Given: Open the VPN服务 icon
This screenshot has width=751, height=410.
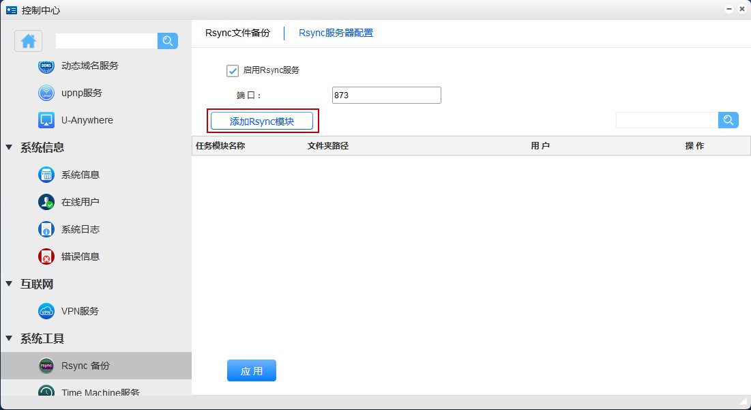Looking at the screenshot, I should point(46,311).
